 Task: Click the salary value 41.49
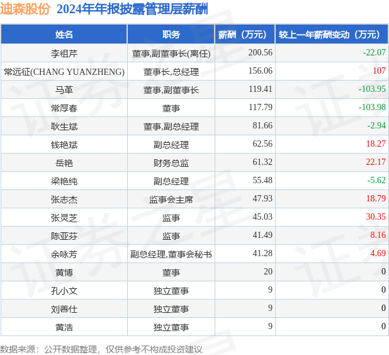tap(262, 235)
